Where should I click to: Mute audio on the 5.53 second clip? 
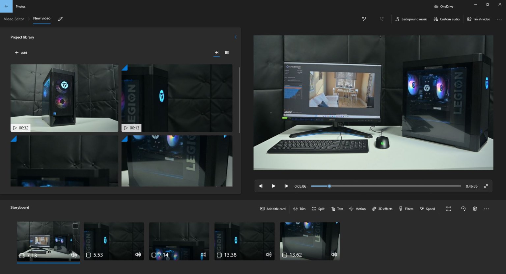pyautogui.click(x=138, y=255)
